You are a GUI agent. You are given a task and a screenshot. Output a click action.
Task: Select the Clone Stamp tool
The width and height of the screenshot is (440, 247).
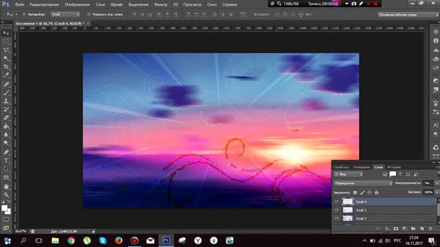click(x=6, y=101)
